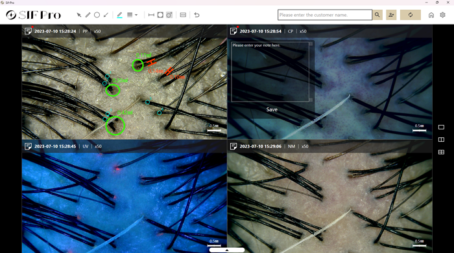
Task: Select the pointer arrow tool
Action: point(78,15)
